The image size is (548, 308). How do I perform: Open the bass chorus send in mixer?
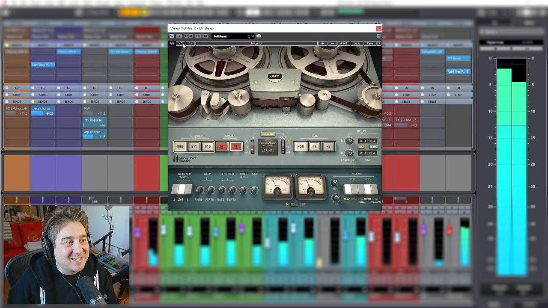pos(42,111)
